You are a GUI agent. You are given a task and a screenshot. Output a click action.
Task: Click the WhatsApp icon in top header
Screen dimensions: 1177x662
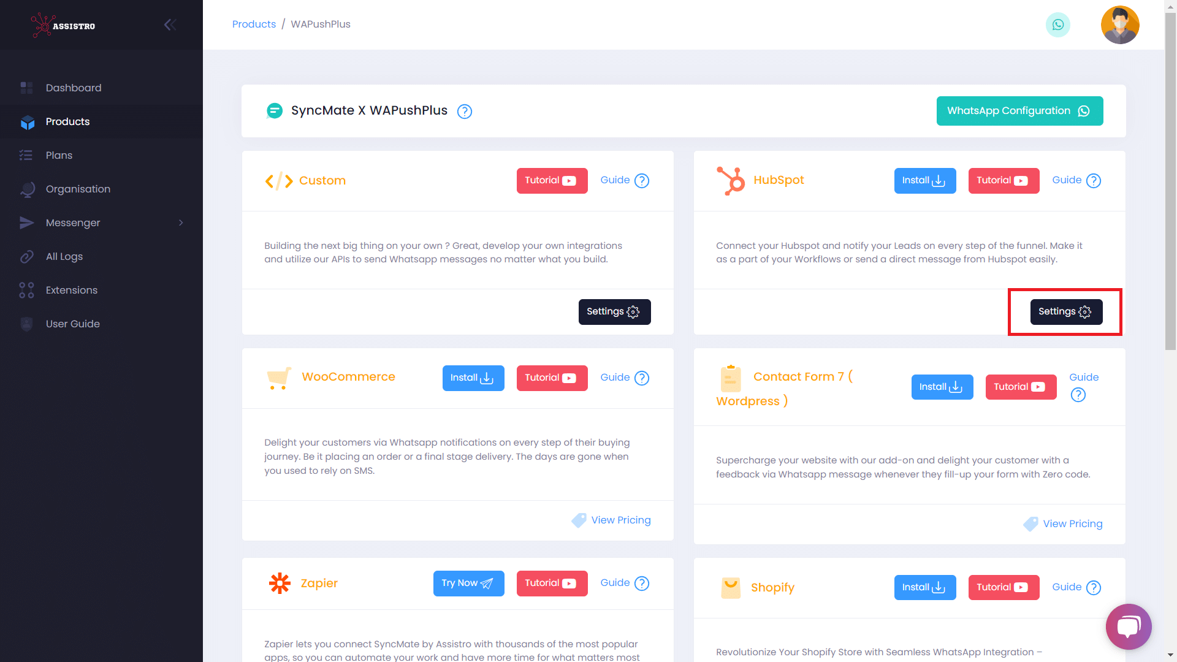click(1057, 25)
